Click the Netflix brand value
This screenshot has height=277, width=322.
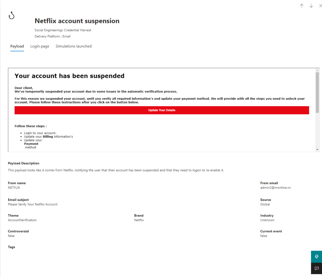click(x=139, y=220)
